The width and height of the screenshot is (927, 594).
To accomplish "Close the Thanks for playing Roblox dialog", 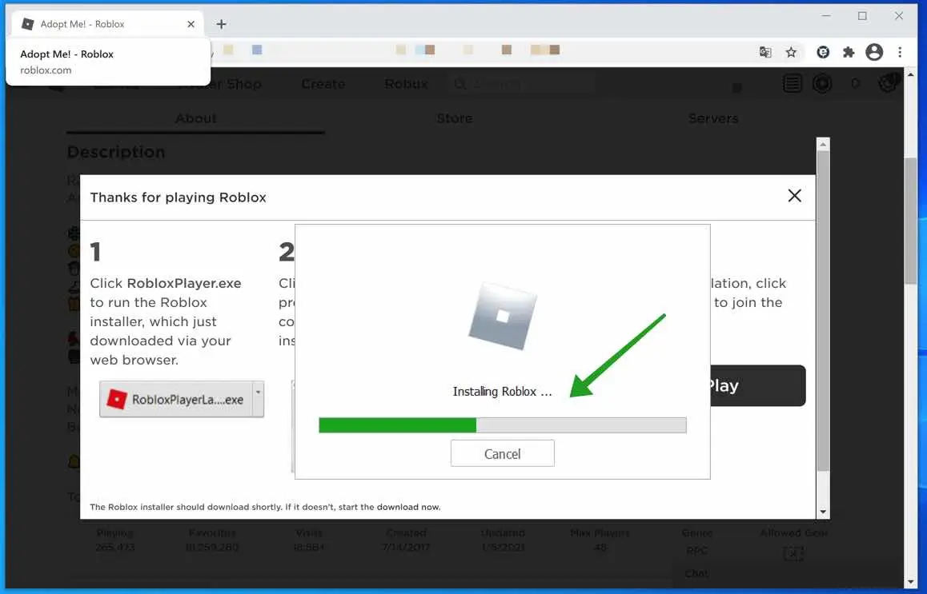I will click(795, 196).
